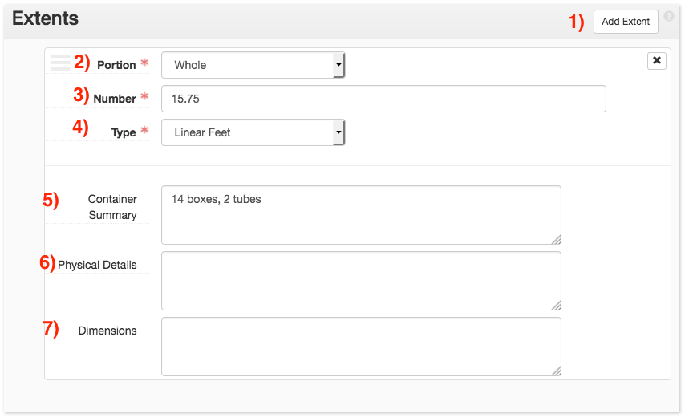
Task: Open the Portion dropdown showing Whole
Action: pyautogui.click(x=253, y=65)
